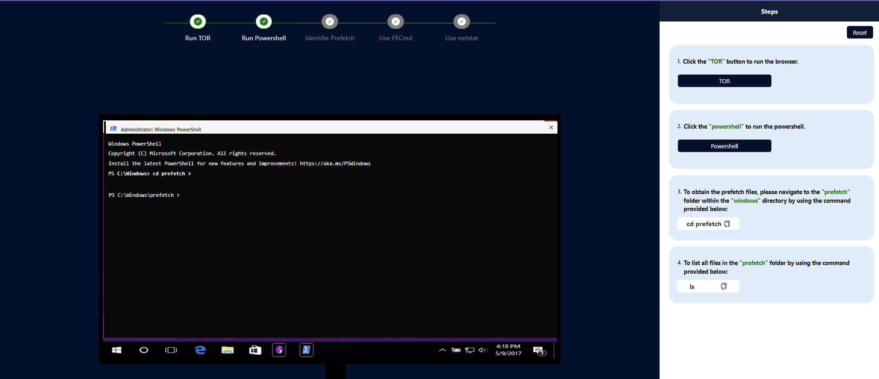The height and width of the screenshot is (379, 879).
Task: Select the Run TOR progress step
Action: pyautogui.click(x=198, y=22)
